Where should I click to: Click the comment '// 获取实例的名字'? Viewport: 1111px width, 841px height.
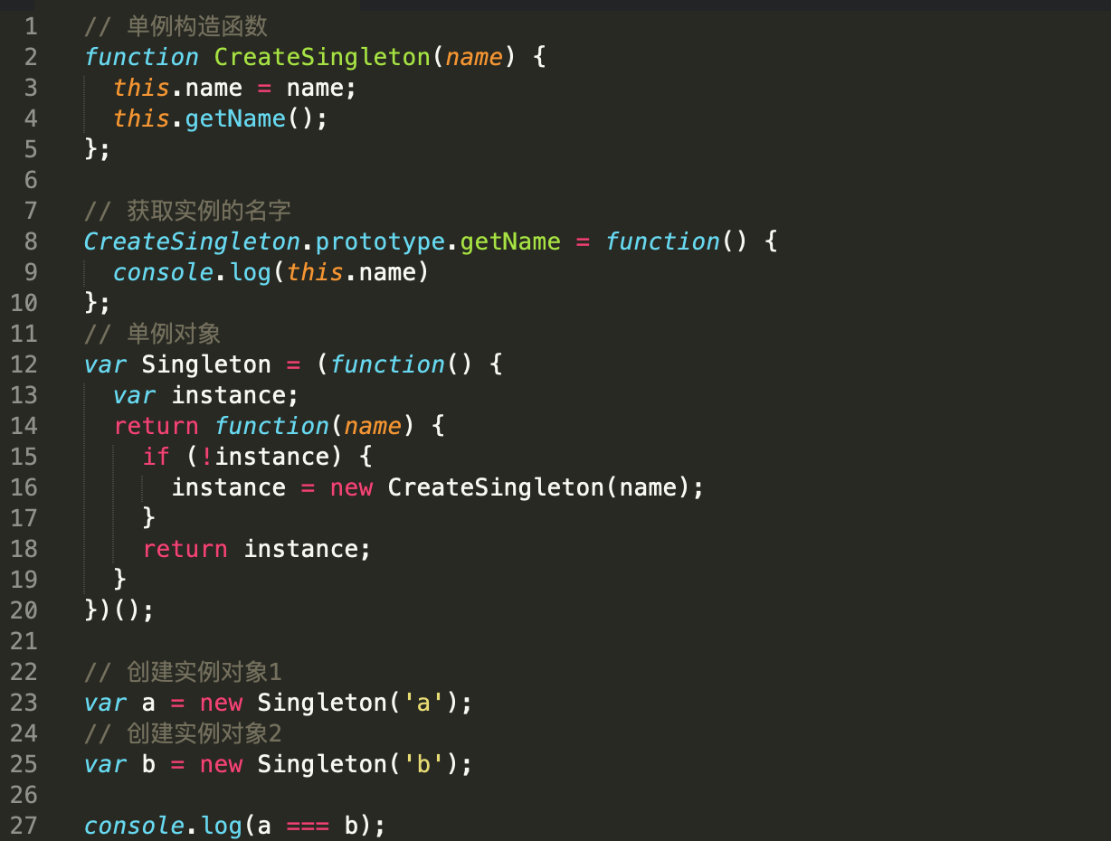187,210
